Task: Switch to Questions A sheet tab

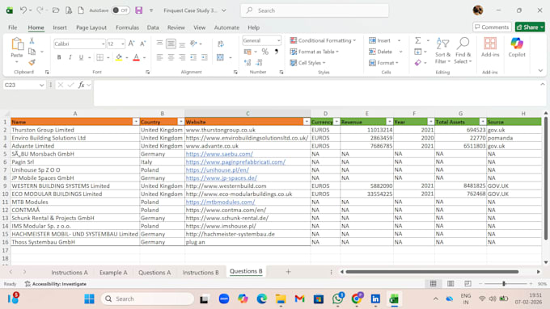Action: pyautogui.click(x=154, y=272)
